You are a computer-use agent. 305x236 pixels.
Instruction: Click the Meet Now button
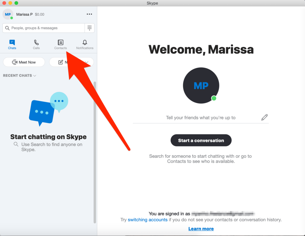(24, 62)
